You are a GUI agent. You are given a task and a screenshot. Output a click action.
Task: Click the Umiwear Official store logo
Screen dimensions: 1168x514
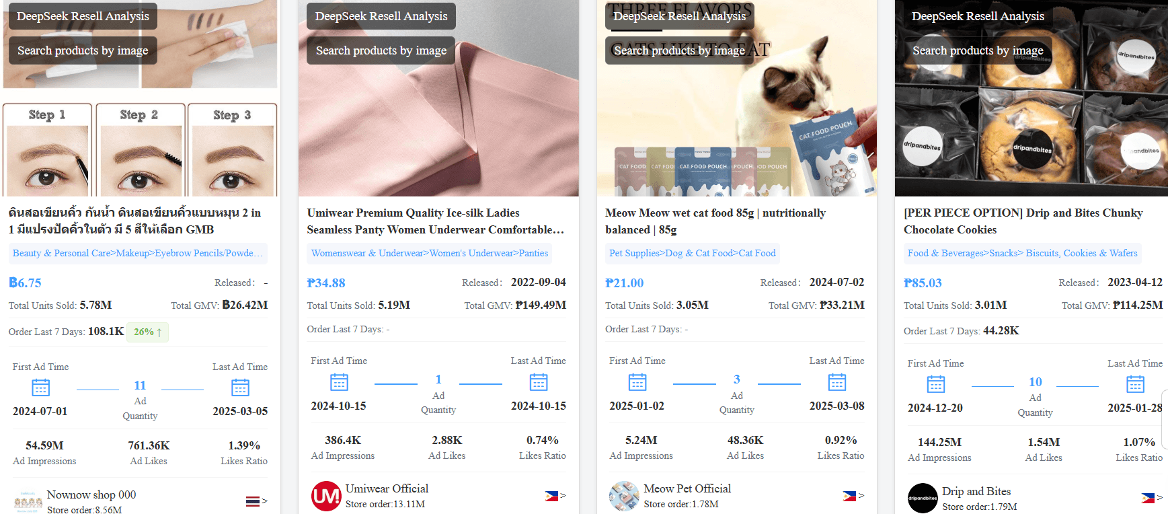[326, 496]
